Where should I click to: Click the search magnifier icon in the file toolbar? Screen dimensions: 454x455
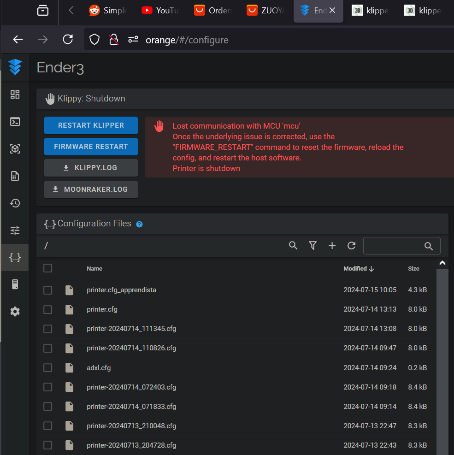293,246
